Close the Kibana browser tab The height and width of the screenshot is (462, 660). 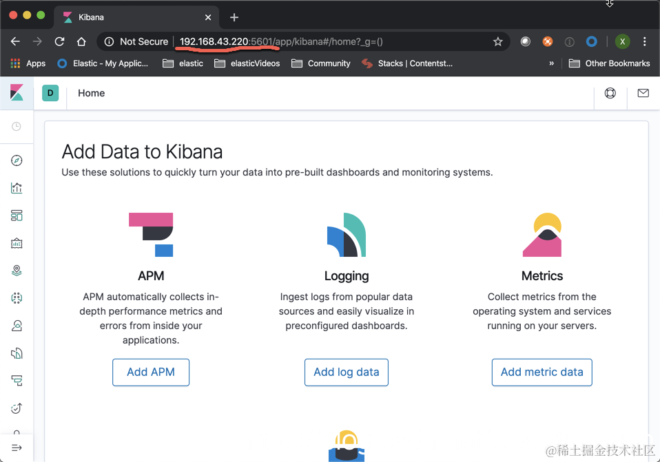point(208,17)
